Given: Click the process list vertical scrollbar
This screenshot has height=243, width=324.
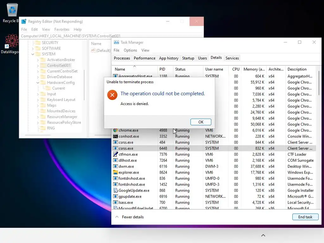Looking at the screenshot, I should [x=319, y=83].
